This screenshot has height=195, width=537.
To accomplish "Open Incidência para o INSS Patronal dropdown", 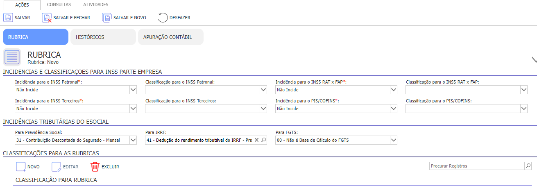I will coord(133,89).
